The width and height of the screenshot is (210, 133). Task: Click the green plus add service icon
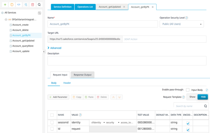(5, 5)
